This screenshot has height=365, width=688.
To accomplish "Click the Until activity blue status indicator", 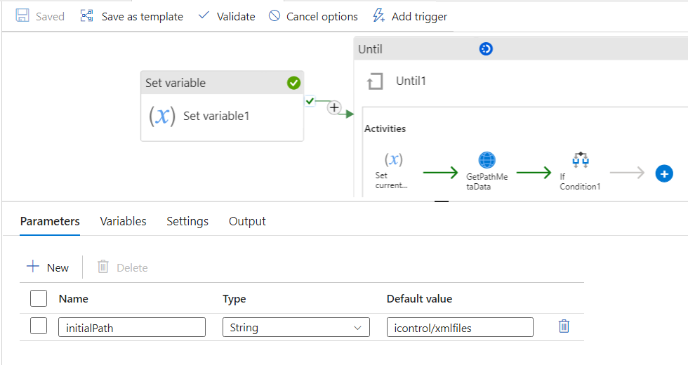I will click(486, 49).
